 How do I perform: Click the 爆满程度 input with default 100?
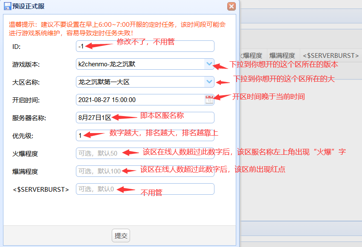tap(145, 171)
